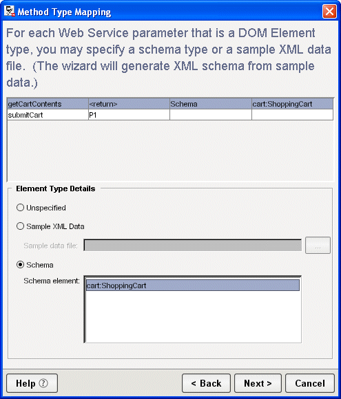Click the Sample data file input field
This screenshot has height=399, width=341.
point(193,246)
